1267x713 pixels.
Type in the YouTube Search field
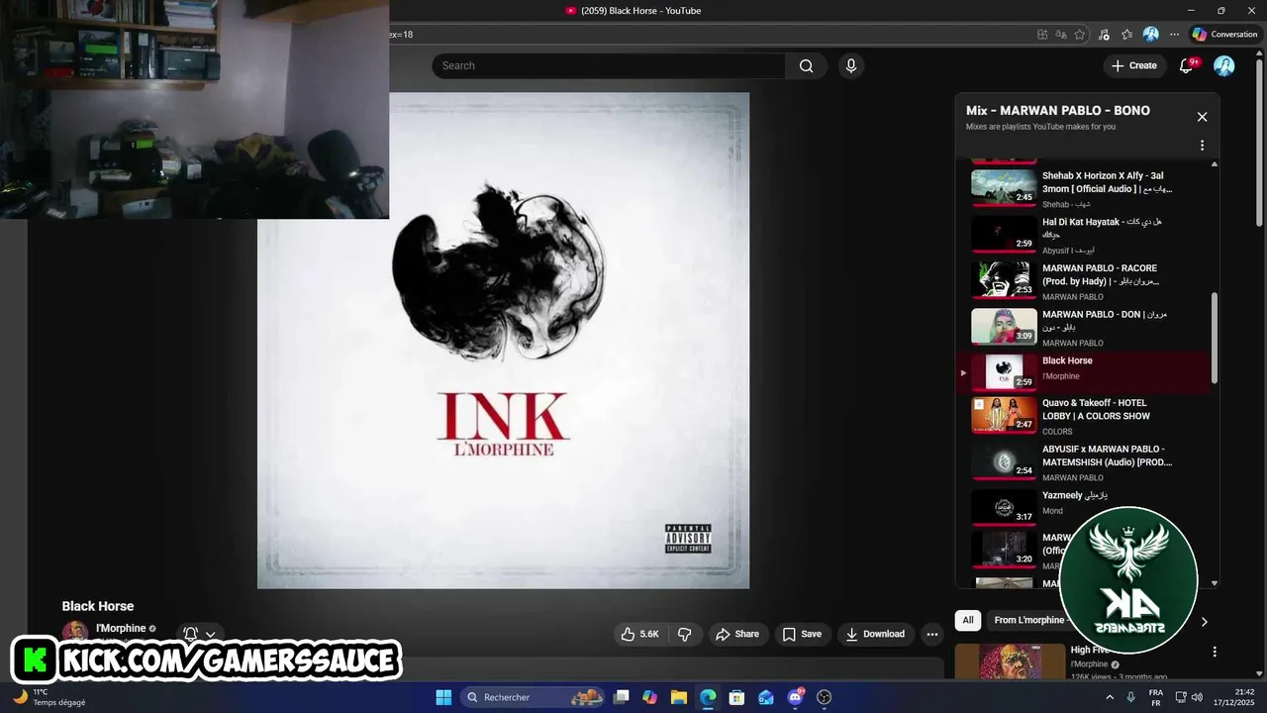click(x=609, y=65)
